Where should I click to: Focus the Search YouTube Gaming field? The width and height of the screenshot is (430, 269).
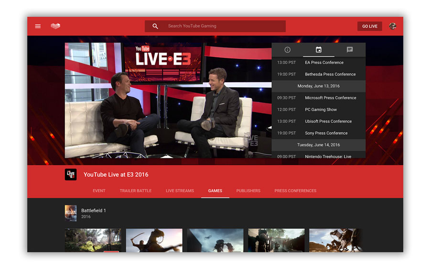point(215,26)
